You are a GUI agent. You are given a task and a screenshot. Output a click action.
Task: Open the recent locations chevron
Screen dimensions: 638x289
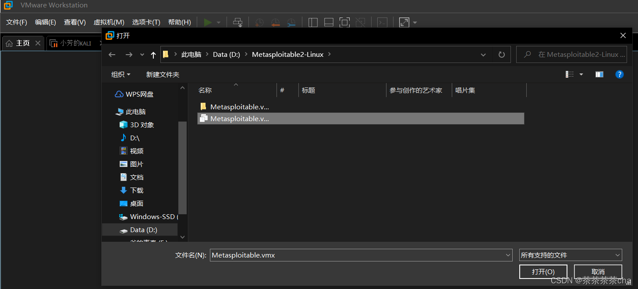click(142, 55)
